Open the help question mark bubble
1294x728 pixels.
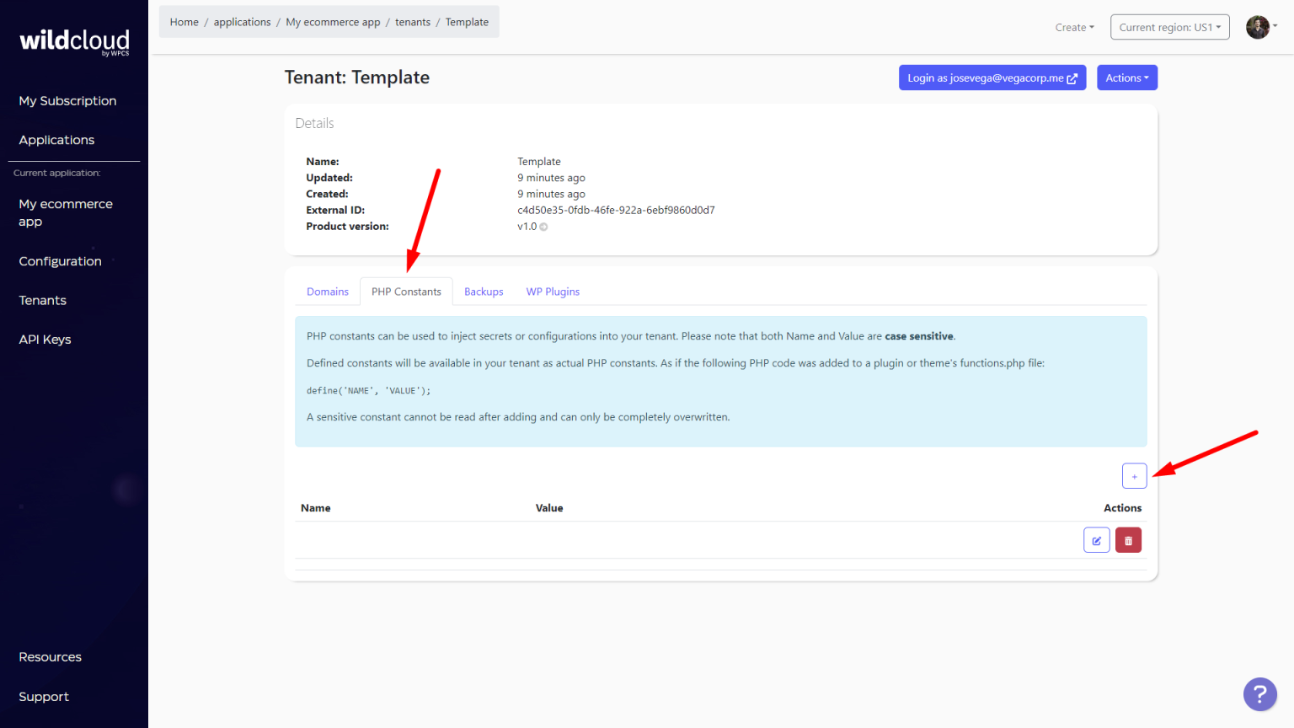point(1259,694)
